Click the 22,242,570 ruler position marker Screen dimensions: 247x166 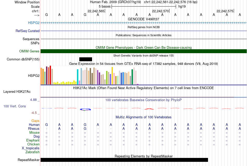click(160, 11)
